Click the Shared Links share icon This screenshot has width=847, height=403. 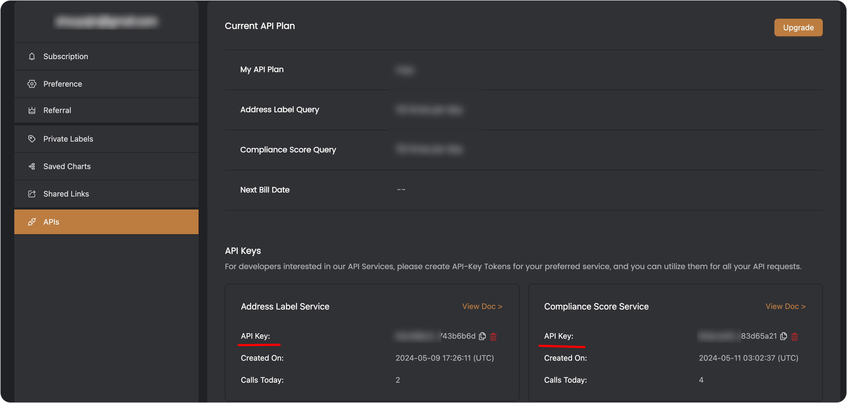(x=32, y=194)
